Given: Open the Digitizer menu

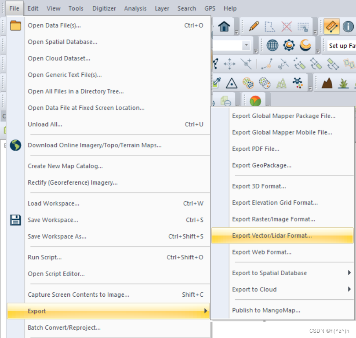Looking at the screenshot, I should click(x=104, y=8).
